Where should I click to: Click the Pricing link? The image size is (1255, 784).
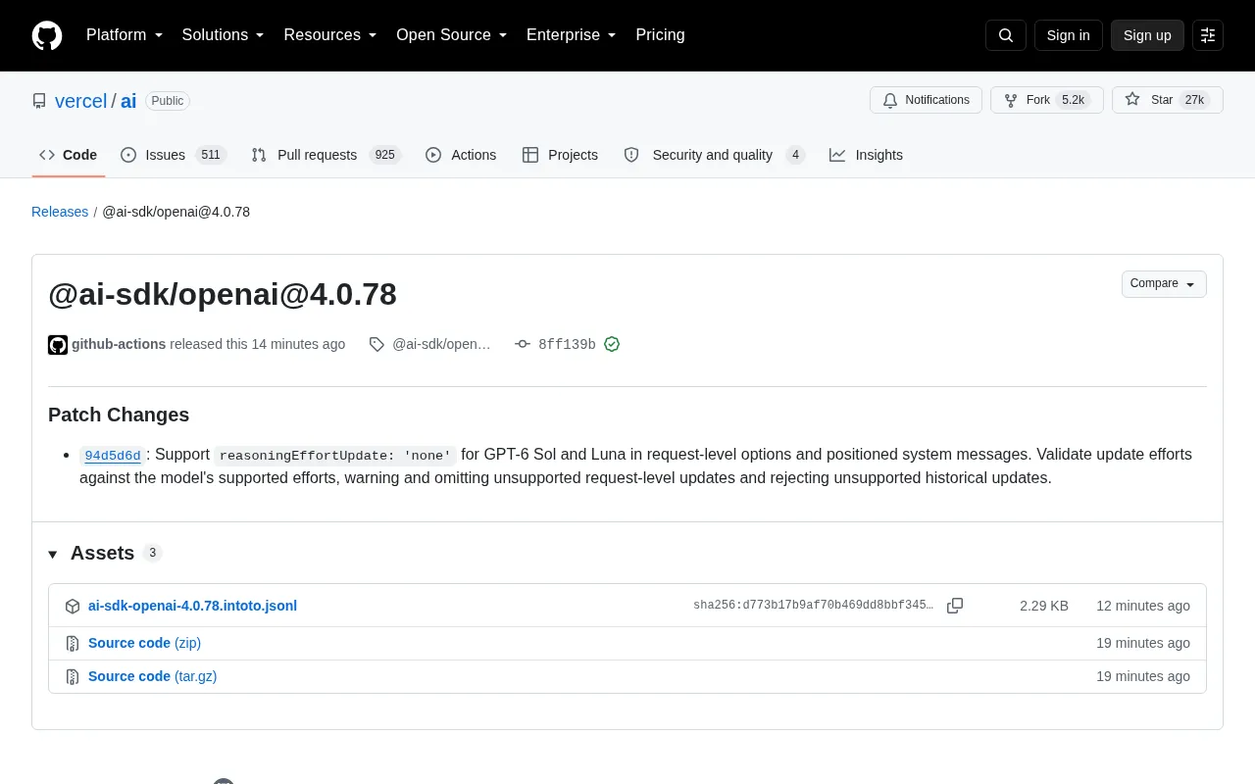(x=660, y=35)
